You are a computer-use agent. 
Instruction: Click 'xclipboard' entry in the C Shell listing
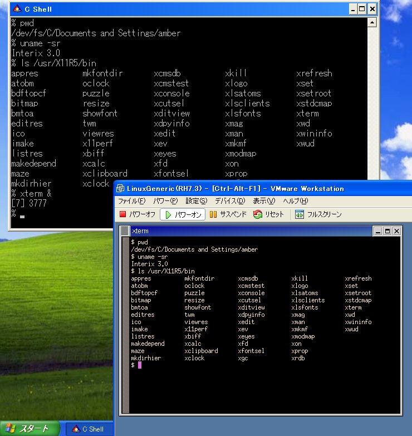point(105,174)
